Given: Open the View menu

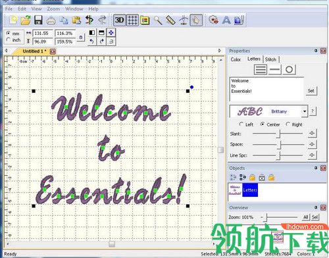Looking at the screenshot, I should coord(36,9).
